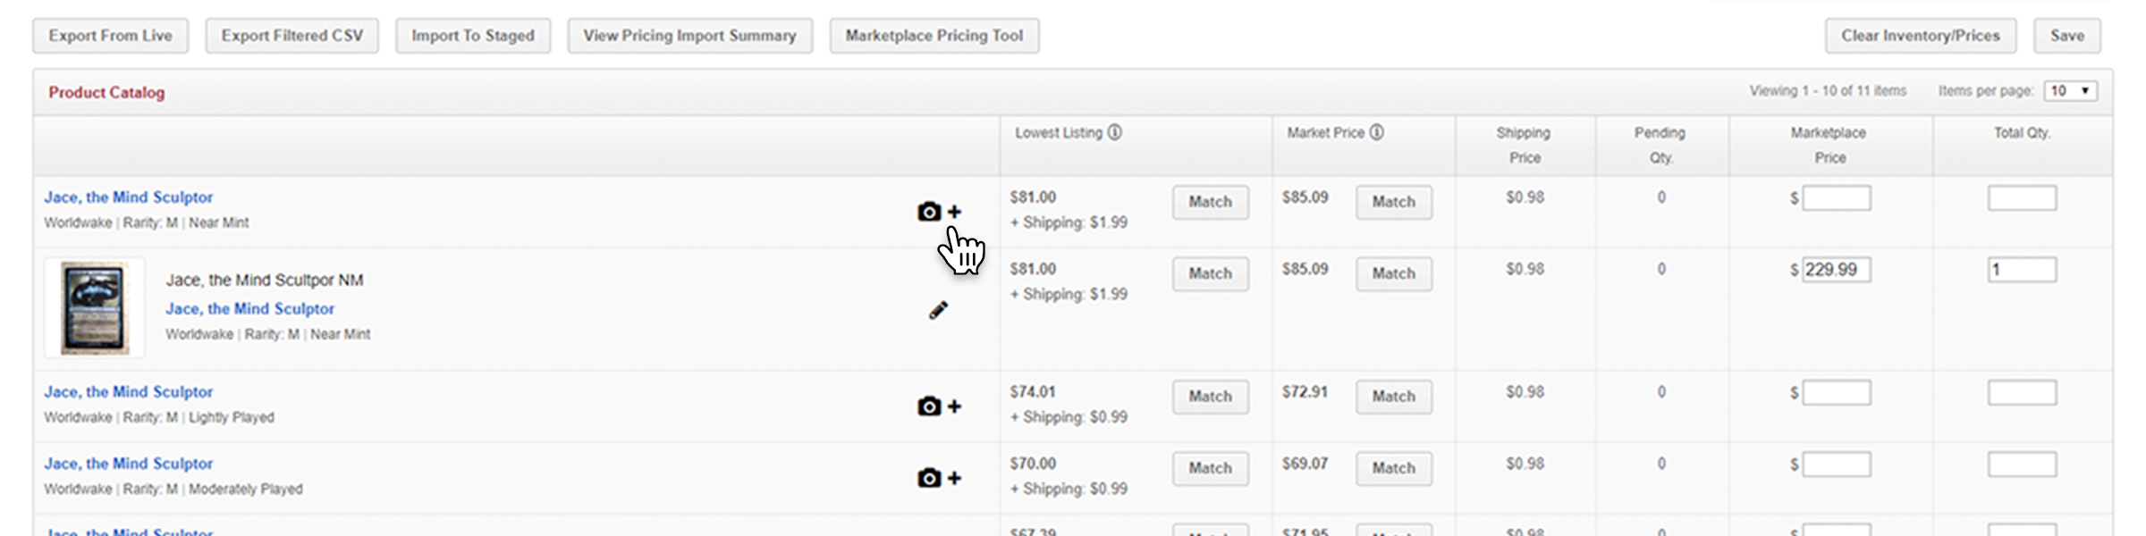Launch the Marketplace Pricing Tool
The height and width of the screenshot is (536, 2146).
[x=934, y=36]
